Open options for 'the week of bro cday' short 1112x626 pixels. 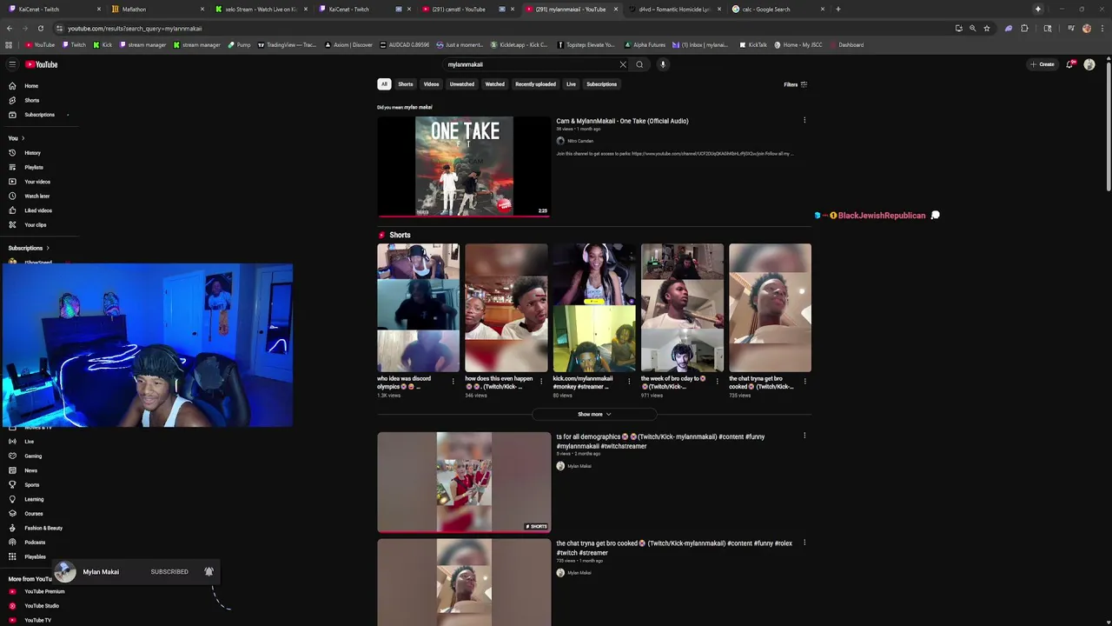click(717, 381)
